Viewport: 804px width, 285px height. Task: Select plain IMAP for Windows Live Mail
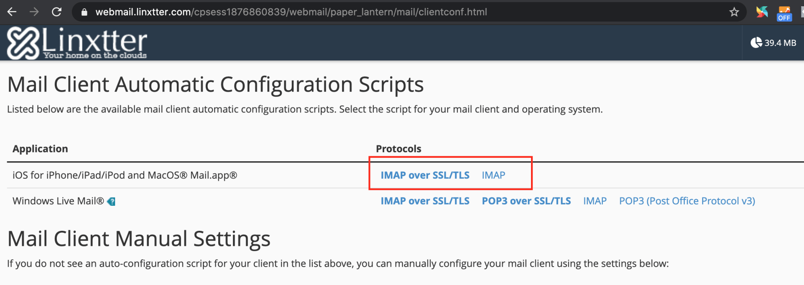pos(595,201)
